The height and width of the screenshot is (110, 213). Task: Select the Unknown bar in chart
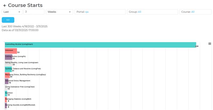tap(11, 51)
